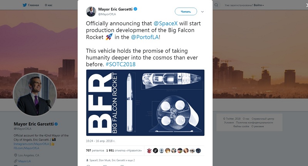
Task: Click the search magnifier icon
Action: click(x=216, y=5)
